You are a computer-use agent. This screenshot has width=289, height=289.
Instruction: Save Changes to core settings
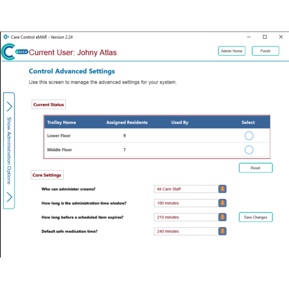[x=256, y=217]
